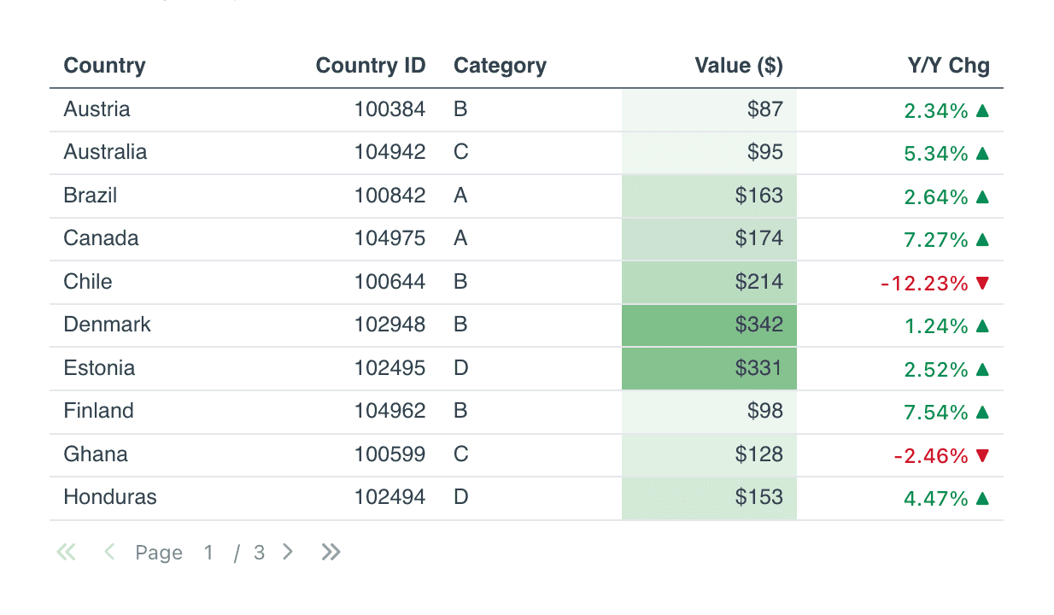Image resolution: width=1054 pixels, height=615 pixels.
Task: Click Finland's Country ID 104962
Action: click(389, 411)
